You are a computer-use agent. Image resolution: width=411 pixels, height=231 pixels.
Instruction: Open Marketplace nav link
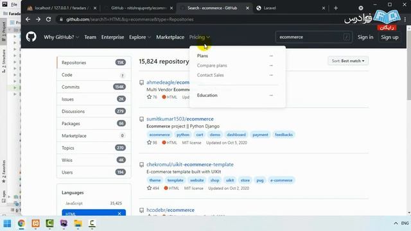pos(170,37)
